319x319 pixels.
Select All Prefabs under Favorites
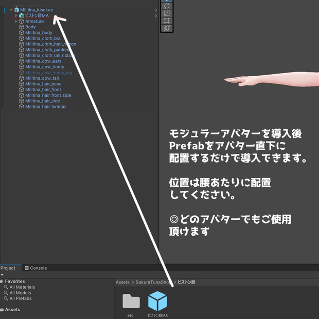coord(21,298)
